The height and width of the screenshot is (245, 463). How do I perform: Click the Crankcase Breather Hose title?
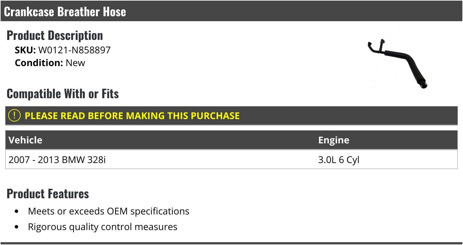(65, 12)
